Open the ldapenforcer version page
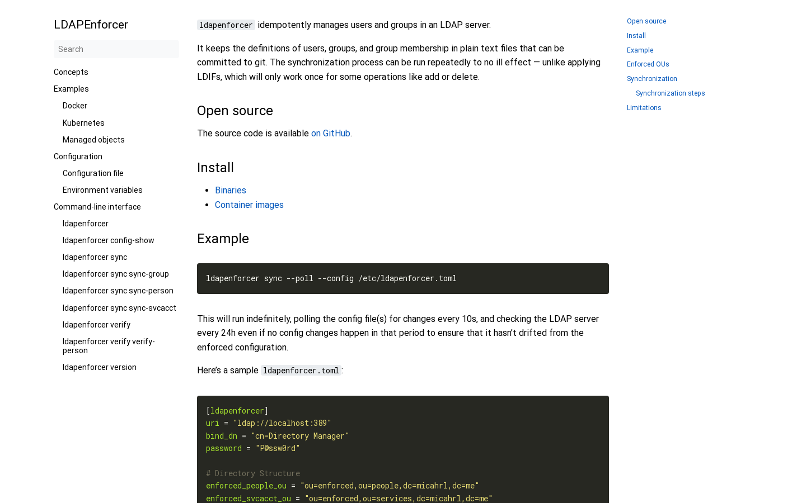 (100, 367)
